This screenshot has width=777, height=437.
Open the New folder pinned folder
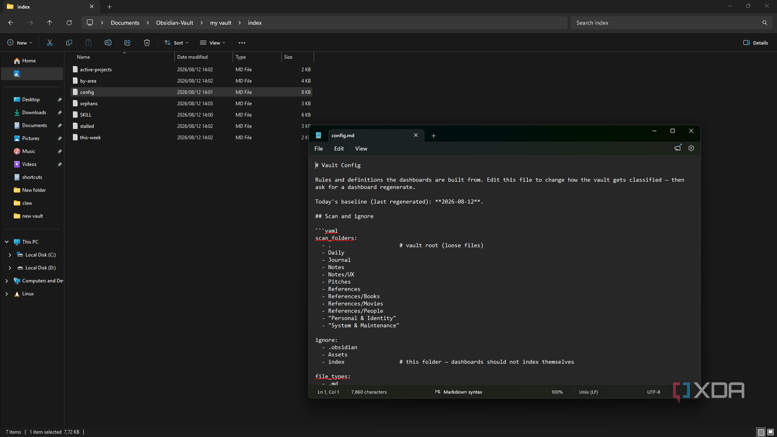(x=32, y=190)
